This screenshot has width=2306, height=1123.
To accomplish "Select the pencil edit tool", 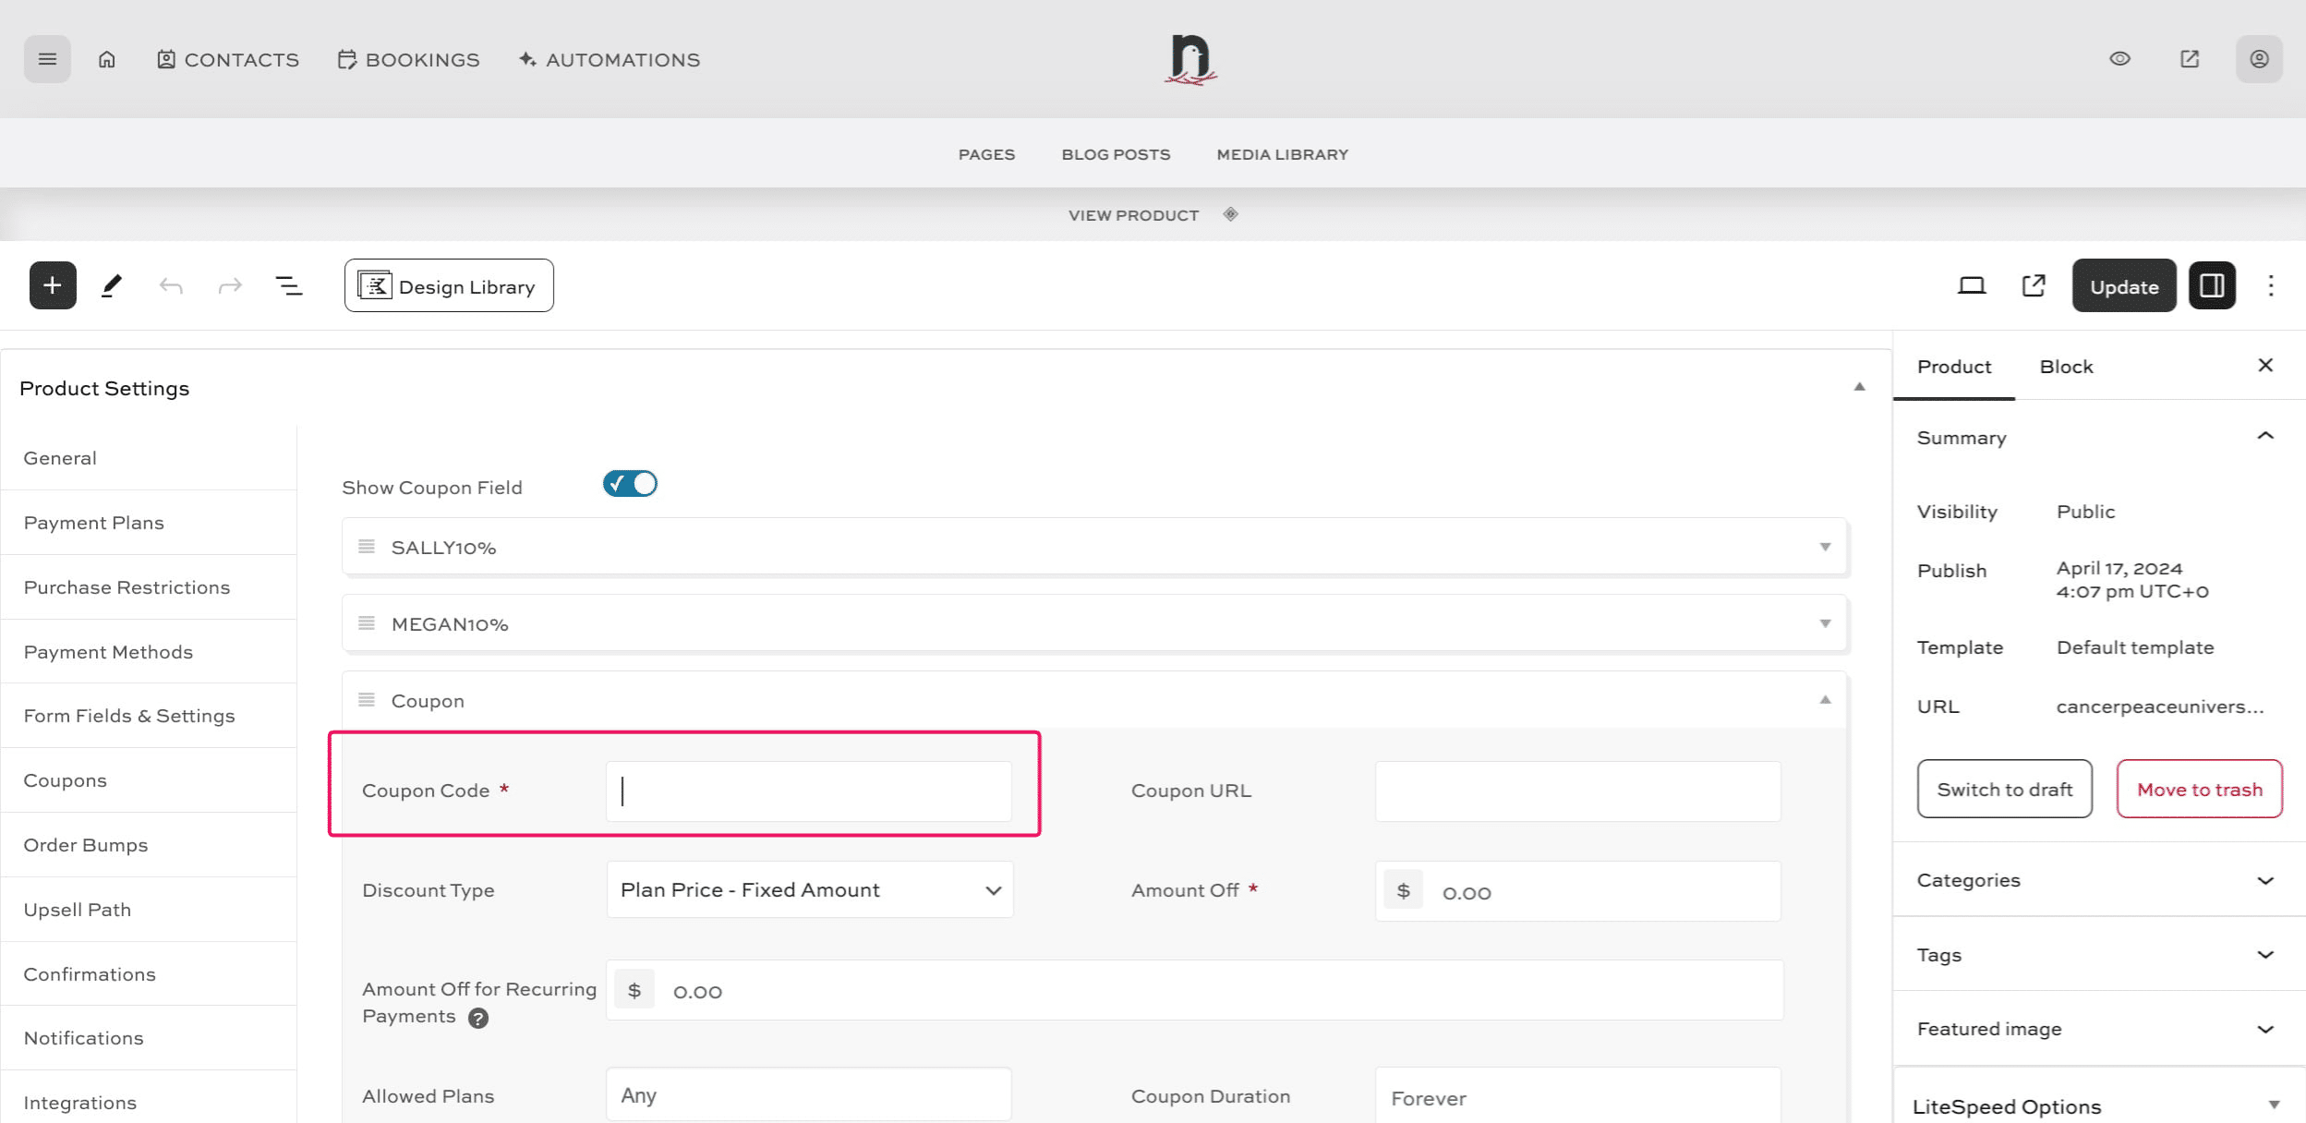I will (112, 285).
